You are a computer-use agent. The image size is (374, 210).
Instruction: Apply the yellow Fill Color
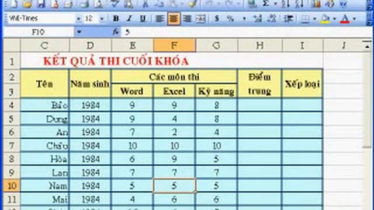(x=325, y=19)
